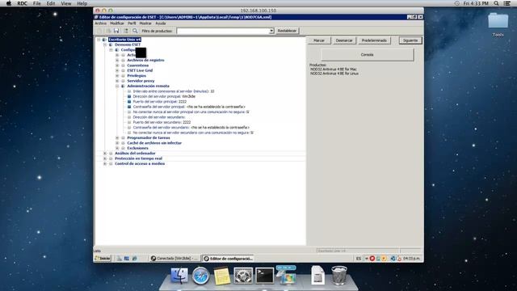Open the Filtro de productos dropdown arrow
Screen dimensions: 517x291
(271, 31)
